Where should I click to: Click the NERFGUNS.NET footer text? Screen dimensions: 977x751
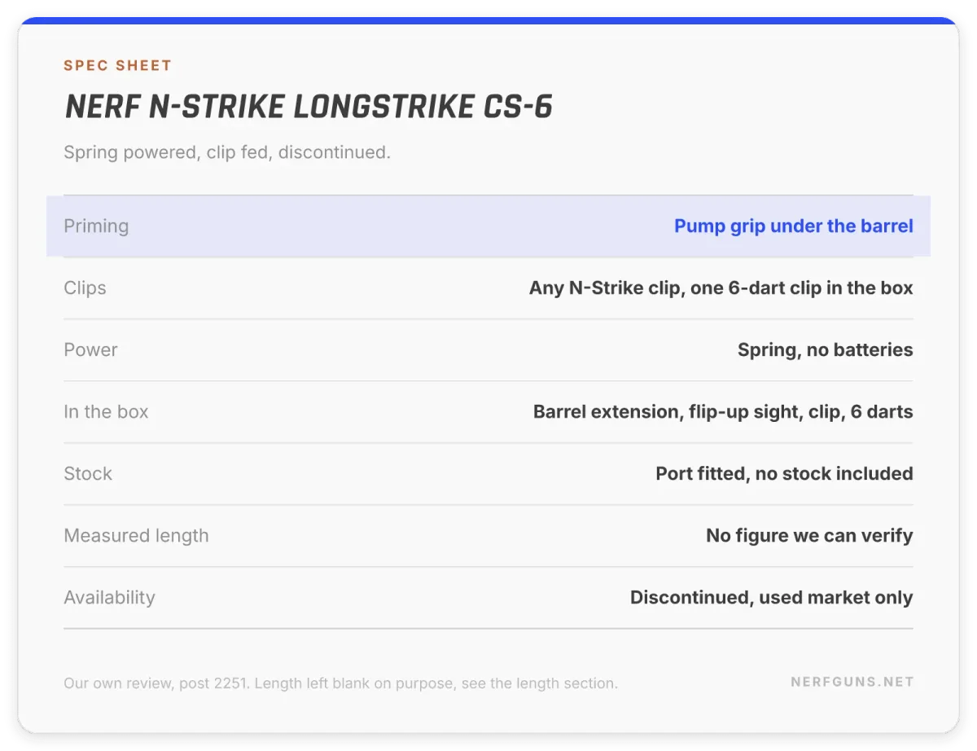(x=852, y=682)
